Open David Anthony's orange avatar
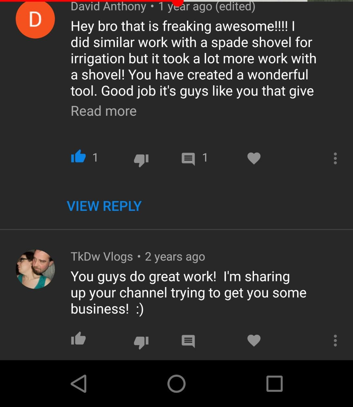353x407 pixels. pyautogui.click(x=35, y=19)
